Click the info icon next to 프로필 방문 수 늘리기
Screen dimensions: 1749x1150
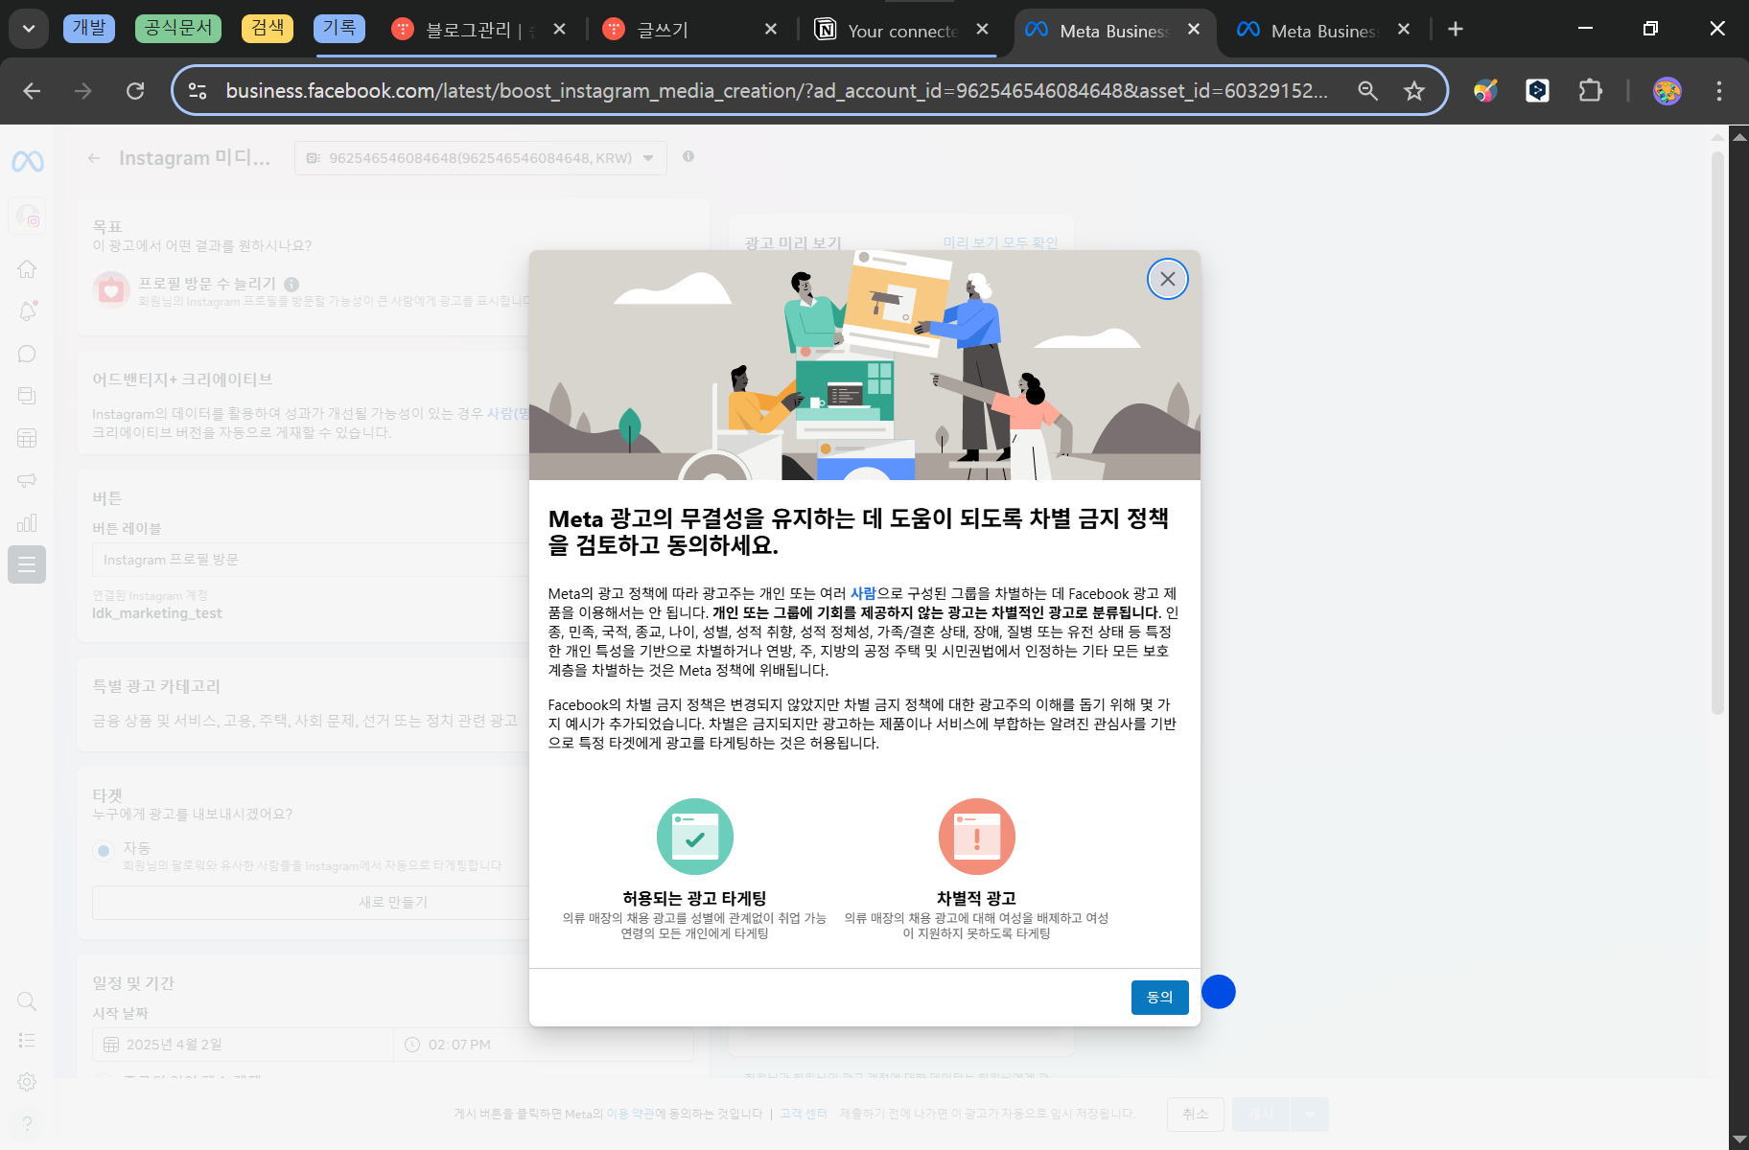(x=291, y=284)
